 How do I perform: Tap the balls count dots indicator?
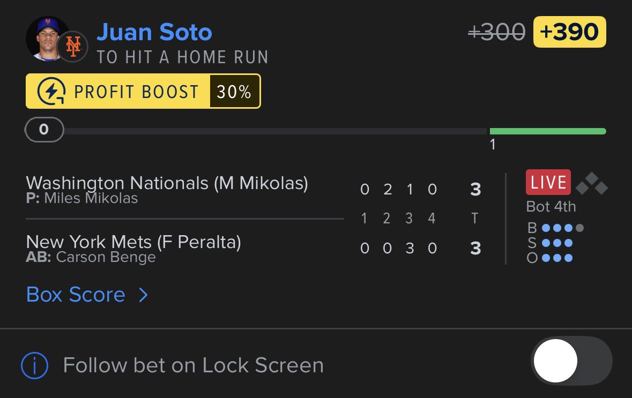point(563,228)
